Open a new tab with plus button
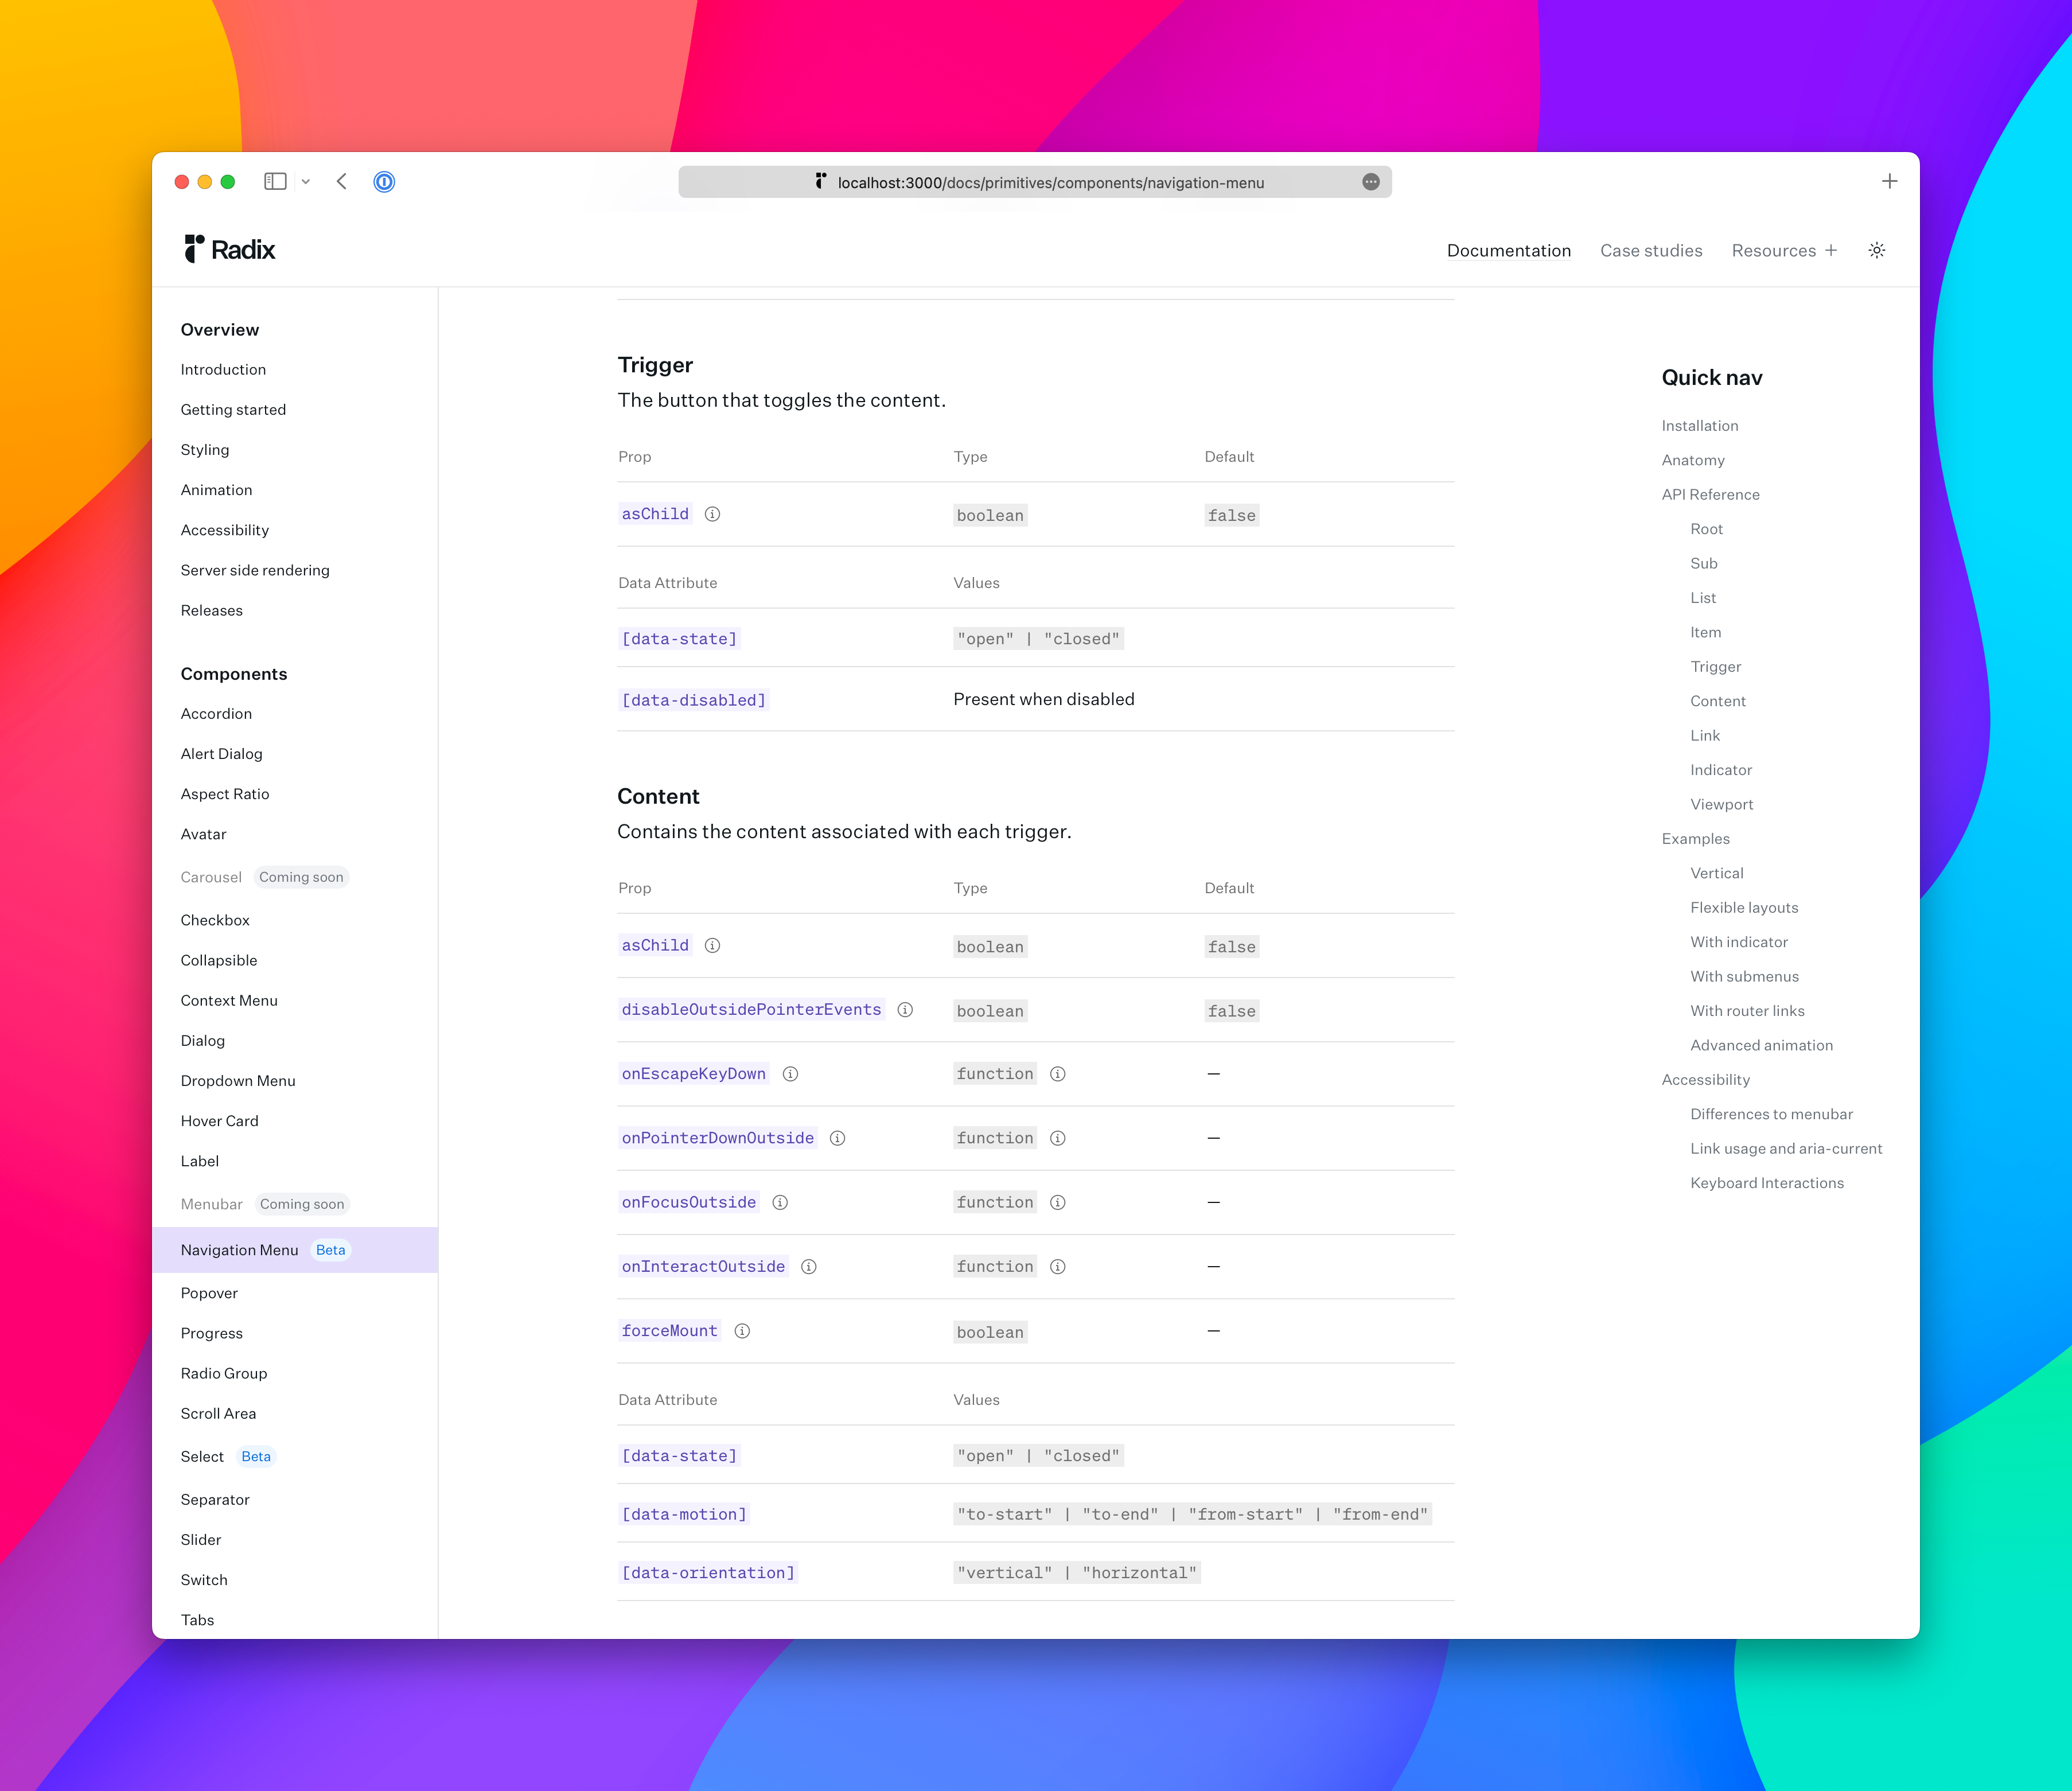 click(1888, 181)
